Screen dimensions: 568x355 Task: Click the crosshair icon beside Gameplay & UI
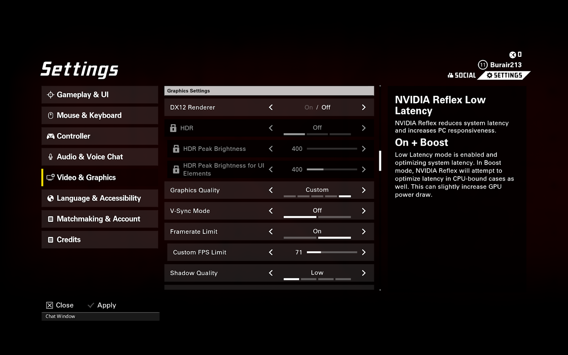(50, 95)
